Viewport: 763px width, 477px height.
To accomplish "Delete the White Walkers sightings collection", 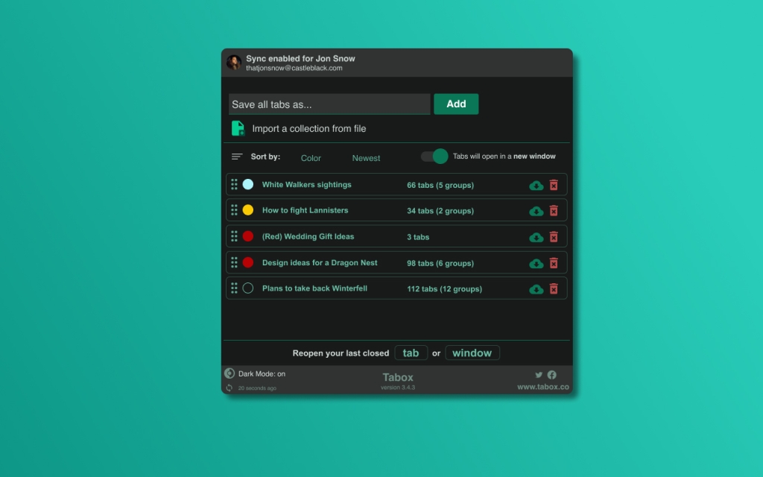I will pyautogui.click(x=554, y=185).
